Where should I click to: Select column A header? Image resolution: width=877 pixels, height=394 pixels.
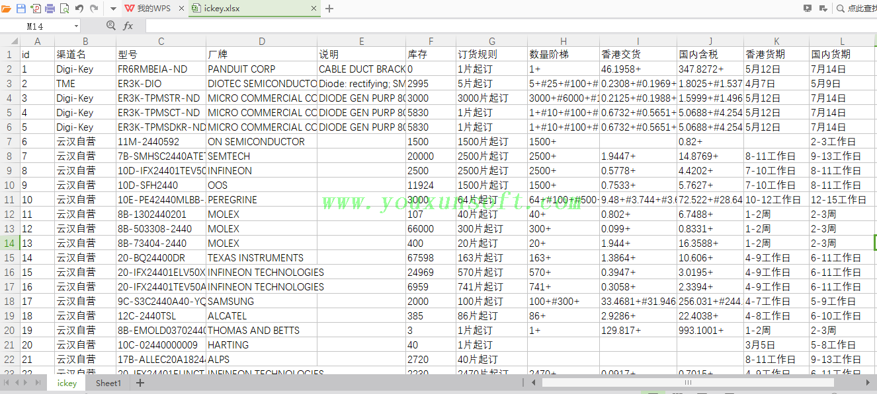pos(37,41)
